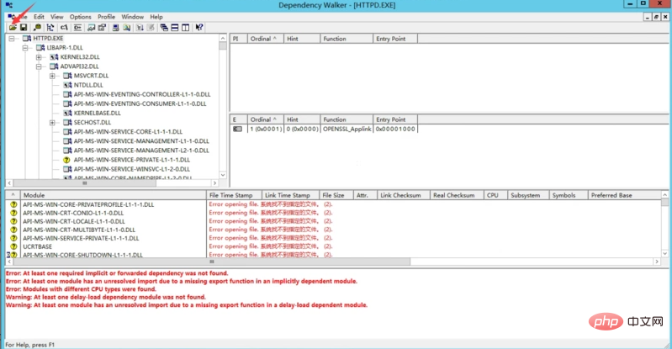Image resolution: width=672 pixels, height=349 pixels.
Task: Click the 'Modules with different CPU types' error line
Action: (x=81, y=289)
